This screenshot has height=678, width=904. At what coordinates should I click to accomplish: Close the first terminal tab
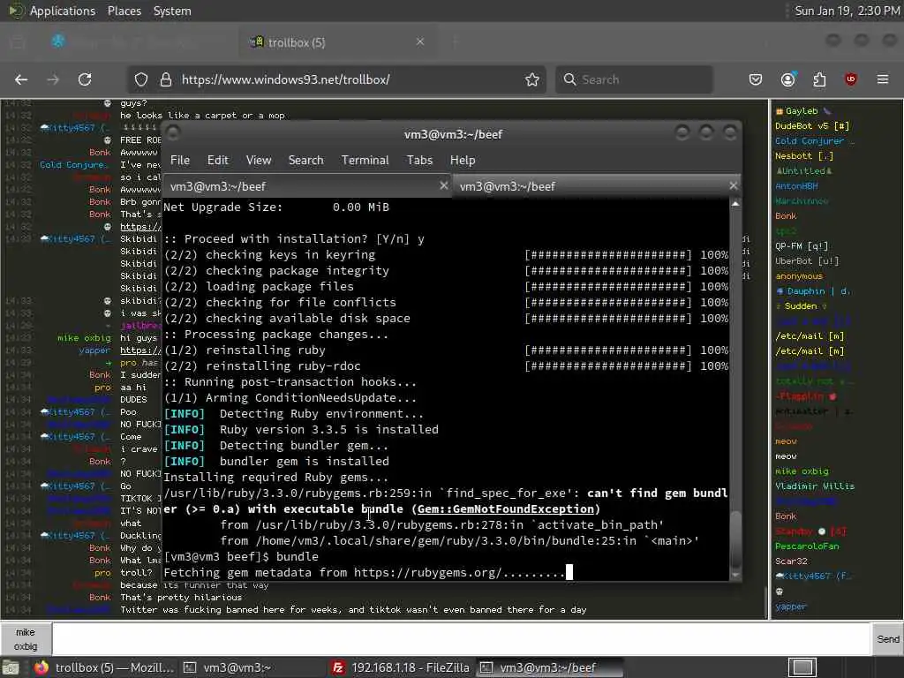443,185
